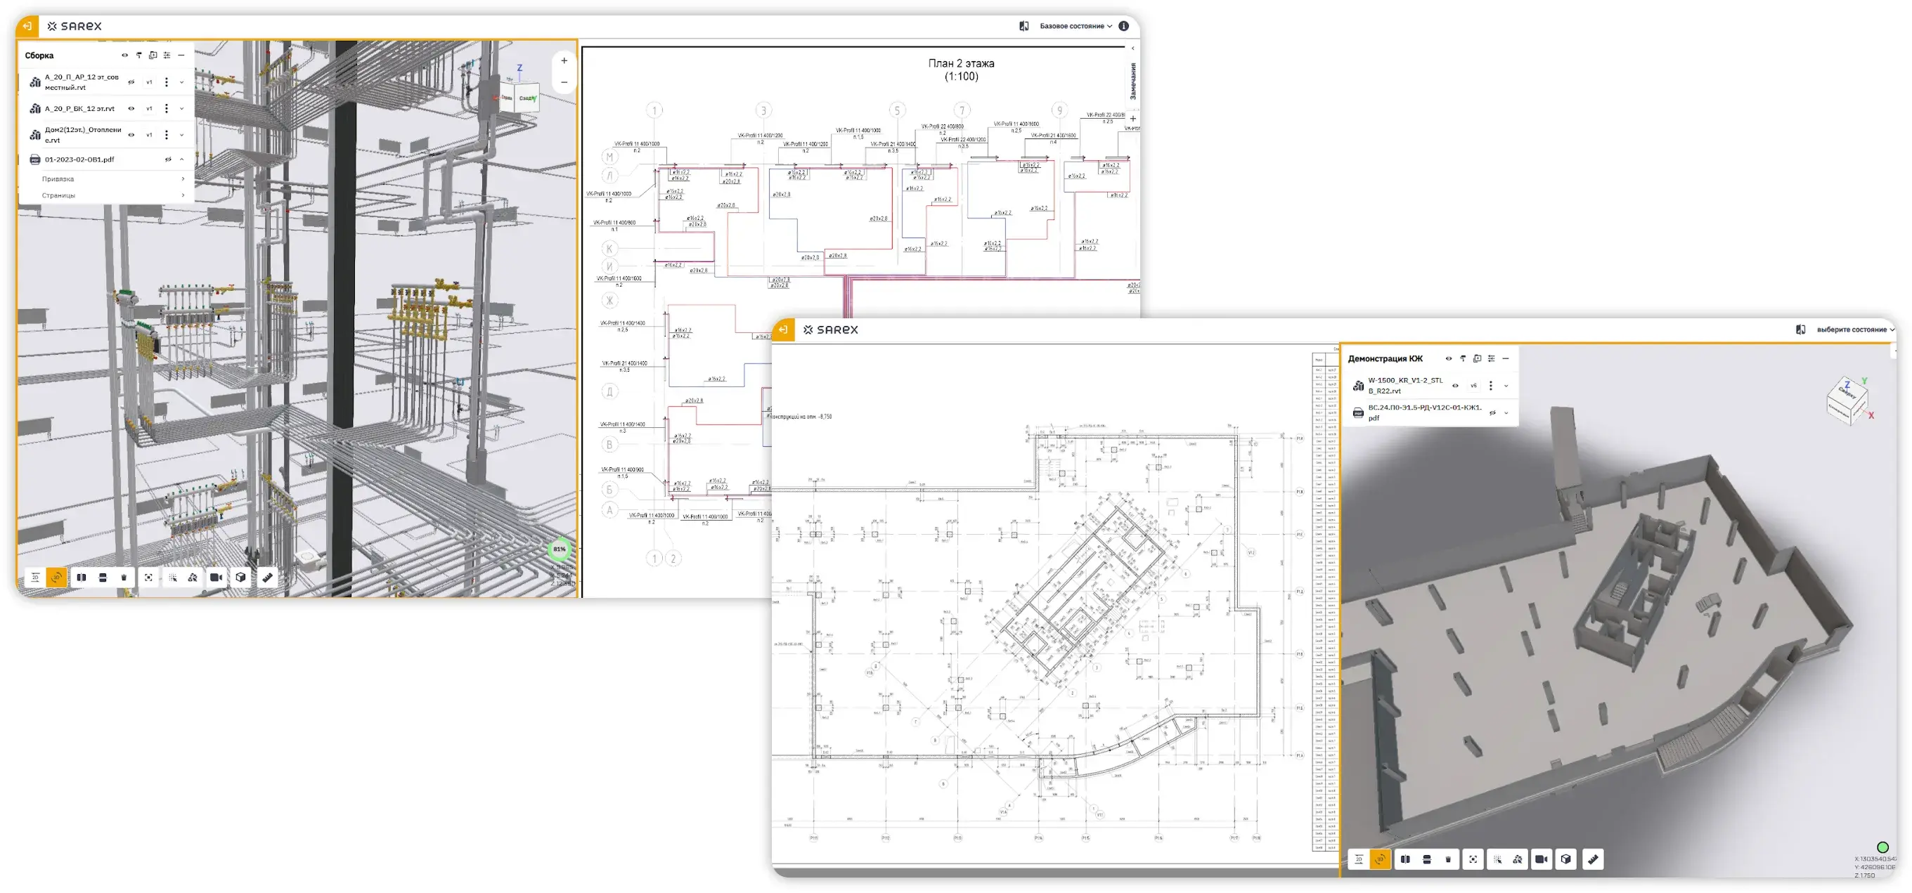Collapse the 01-2023-02-ОВ1.pdf entry
The width and height of the screenshot is (1912, 893).
tap(182, 159)
